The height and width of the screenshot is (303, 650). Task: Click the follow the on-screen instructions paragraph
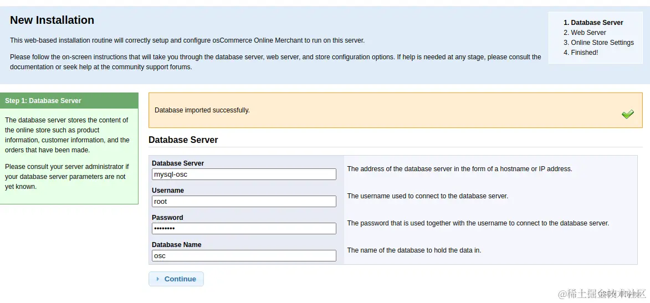275,61
